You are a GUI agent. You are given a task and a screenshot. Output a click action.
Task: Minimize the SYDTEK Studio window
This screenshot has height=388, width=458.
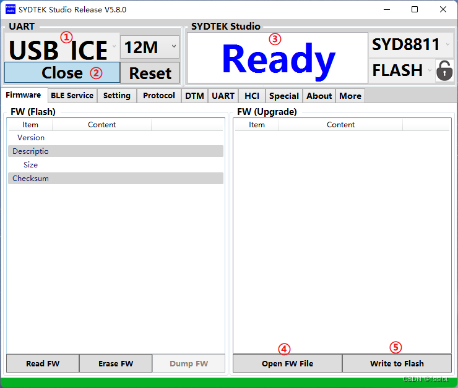coord(387,9)
